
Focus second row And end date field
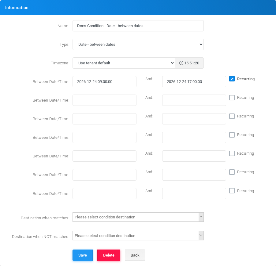click(194, 100)
